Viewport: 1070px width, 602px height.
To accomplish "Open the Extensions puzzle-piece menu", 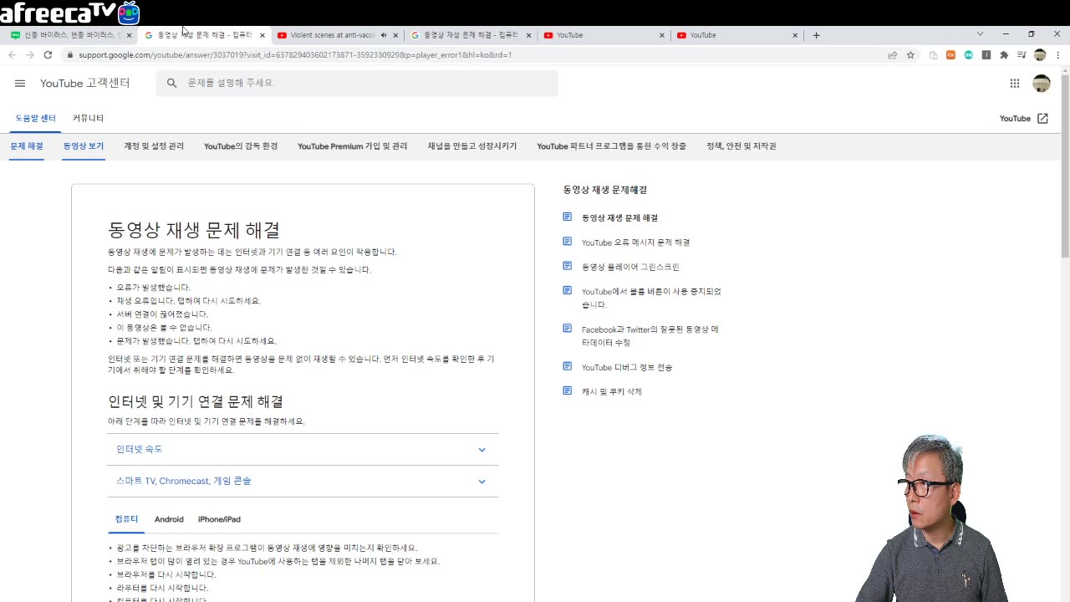I will tap(1004, 55).
